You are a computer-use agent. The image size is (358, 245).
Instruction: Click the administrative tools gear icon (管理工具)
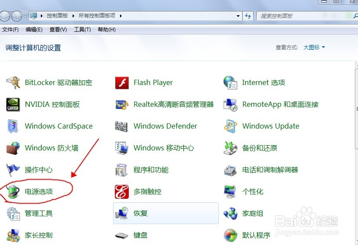pyautogui.click(x=13, y=214)
